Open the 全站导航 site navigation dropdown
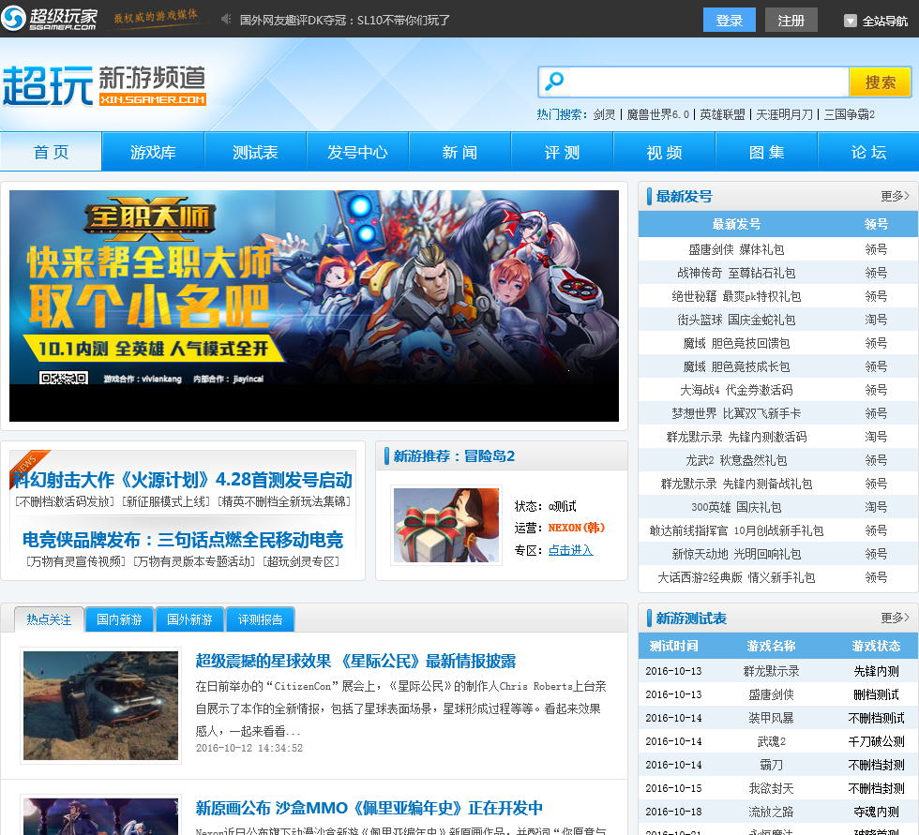Viewport: 919px width, 835px height. pyautogui.click(x=876, y=21)
